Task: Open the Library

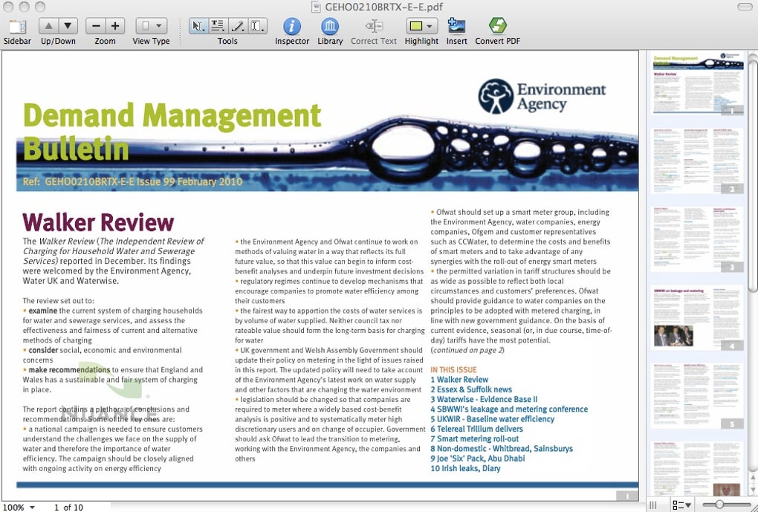Action: (330, 26)
